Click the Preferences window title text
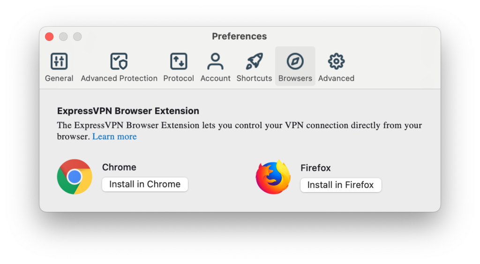Image resolution: width=480 pixels, height=264 pixels. pyautogui.click(x=239, y=37)
